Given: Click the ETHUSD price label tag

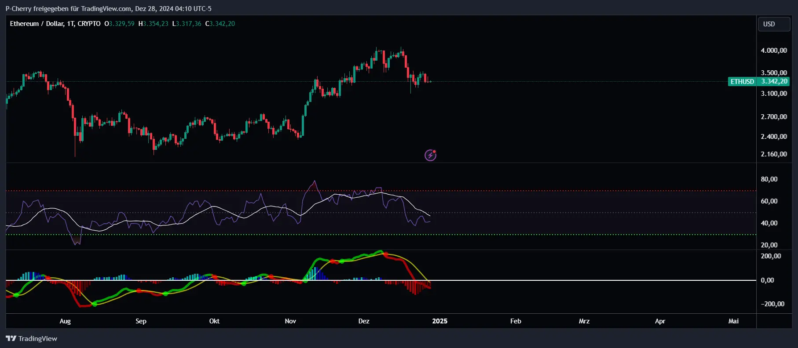Looking at the screenshot, I should click(x=742, y=81).
